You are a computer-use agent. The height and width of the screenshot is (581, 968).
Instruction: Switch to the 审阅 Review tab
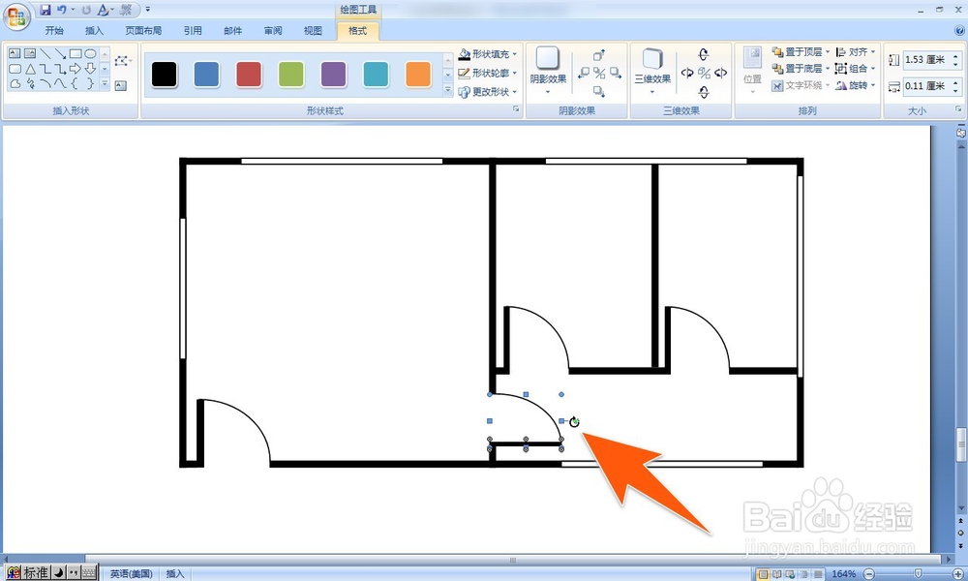[x=273, y=30]
